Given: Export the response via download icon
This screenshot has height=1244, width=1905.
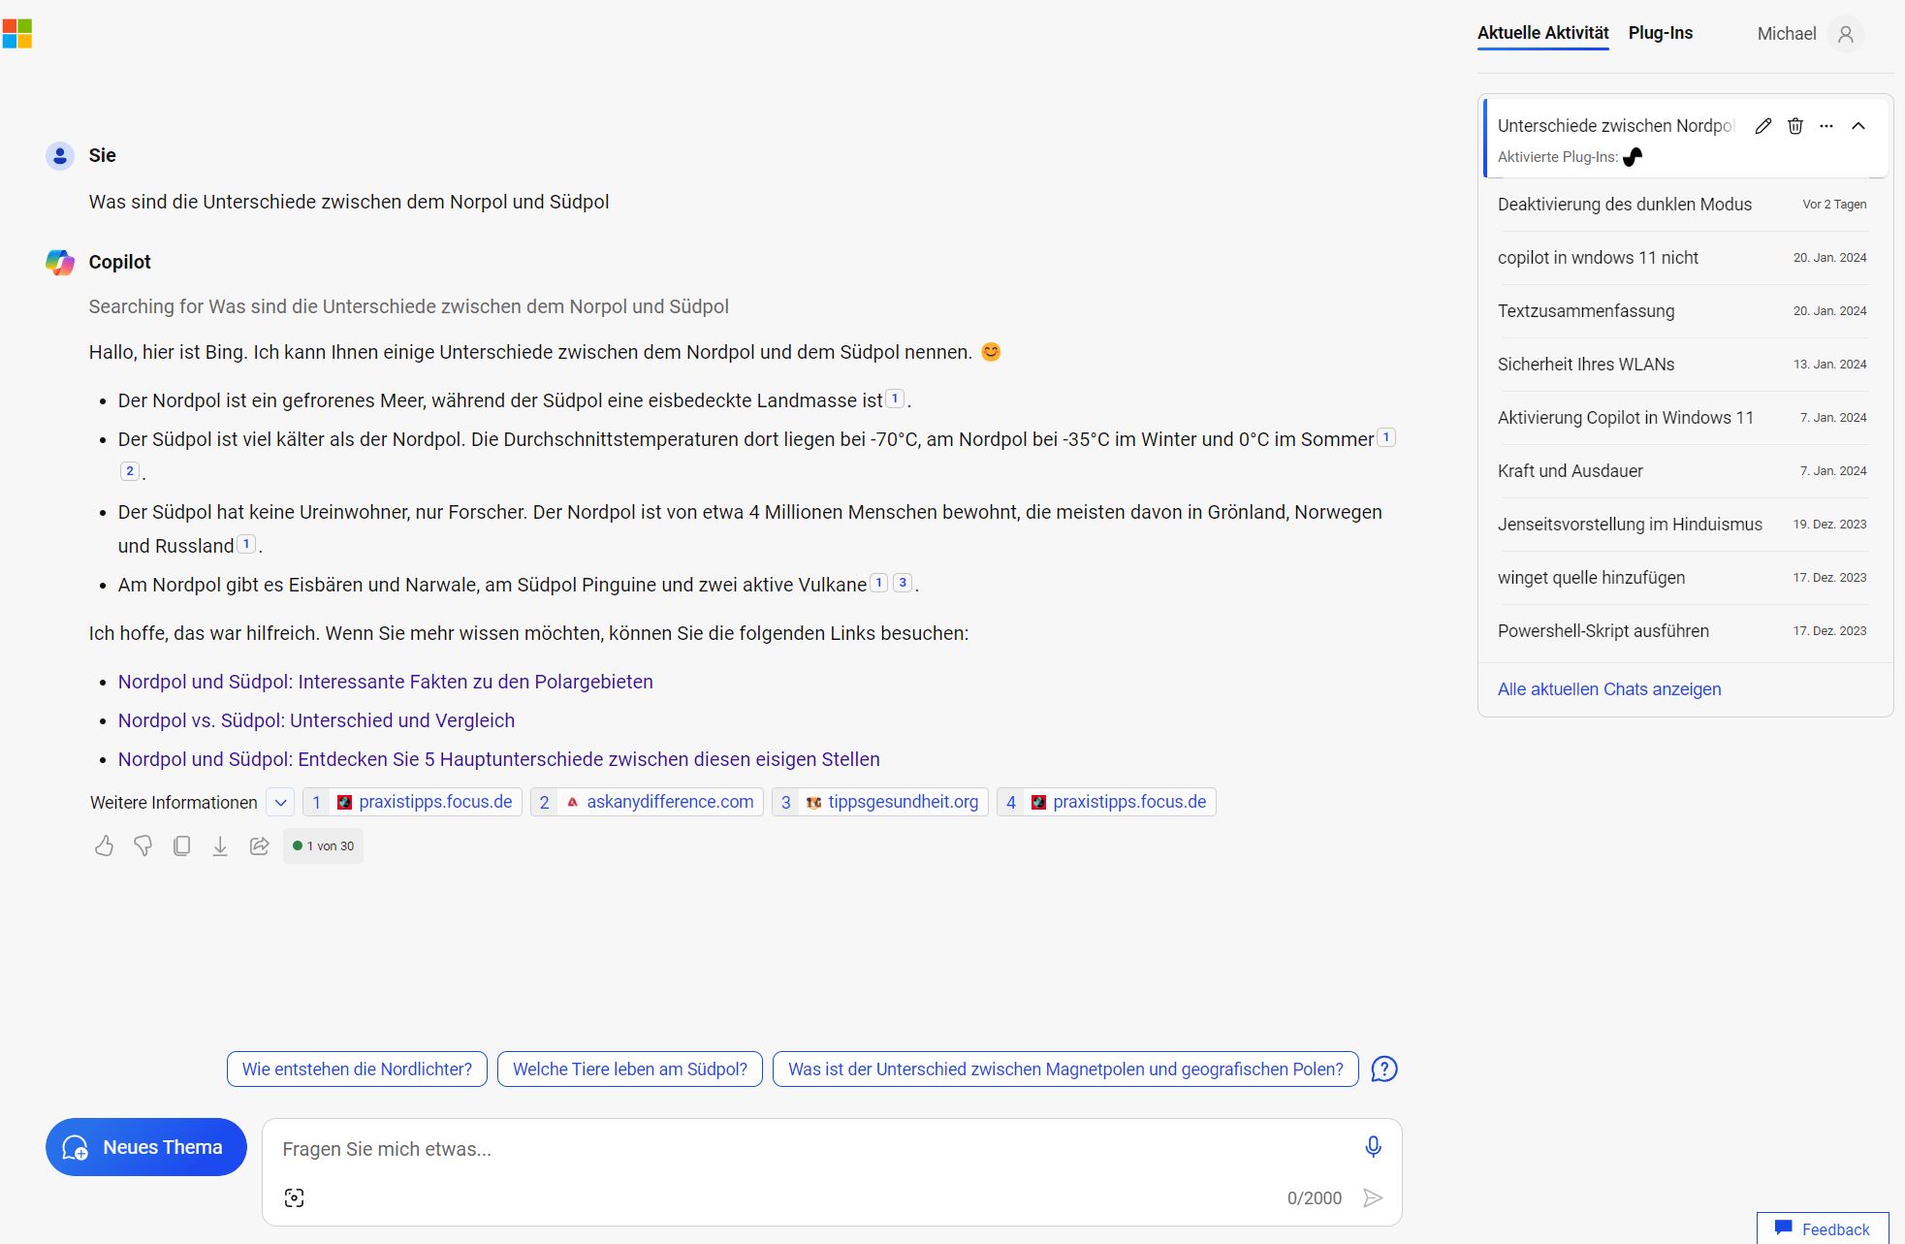Looking at the screenshot, I should point(220,846).
